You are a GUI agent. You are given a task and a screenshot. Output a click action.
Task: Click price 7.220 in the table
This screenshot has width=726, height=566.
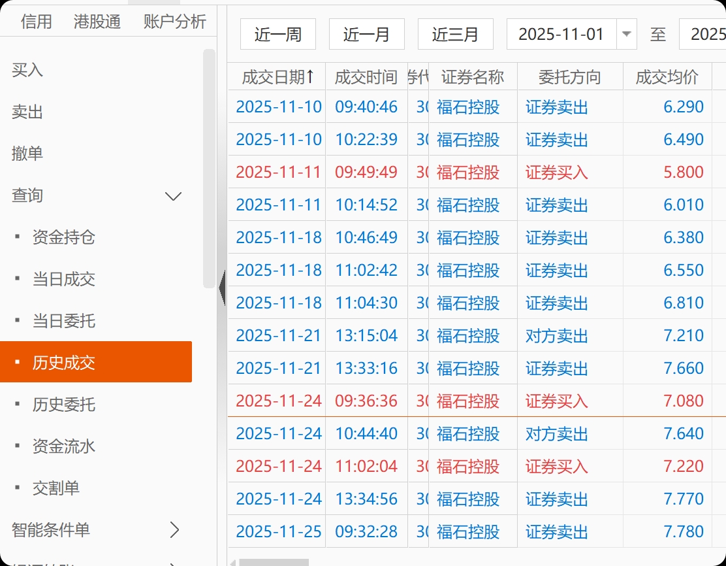pos(684,466)
